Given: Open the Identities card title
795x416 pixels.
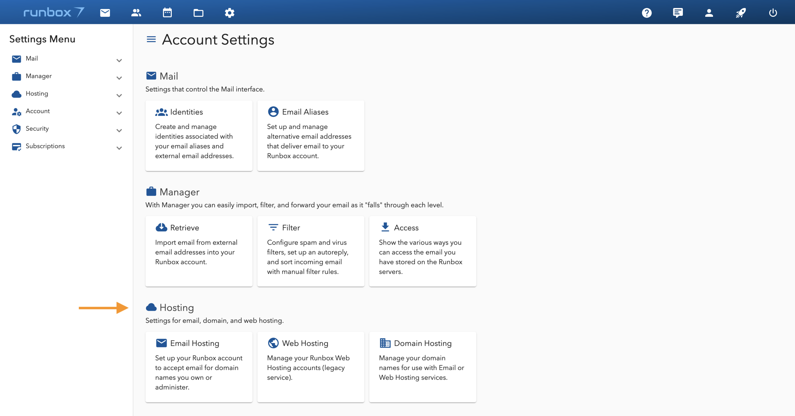Looking at the screenshot, I should [x=186, y=112].
